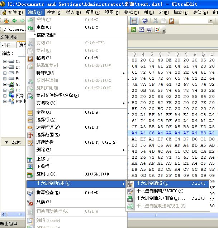Click the green NS toolbar icon
The height and width of the screenshot is (228, 218).
pos(134,30)
